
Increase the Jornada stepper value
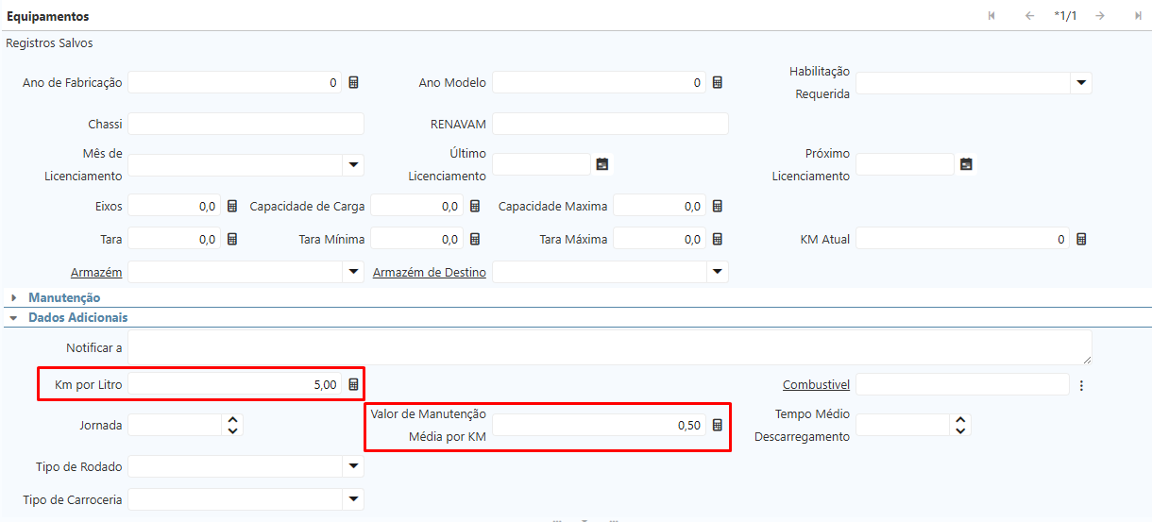coord(232,419)
